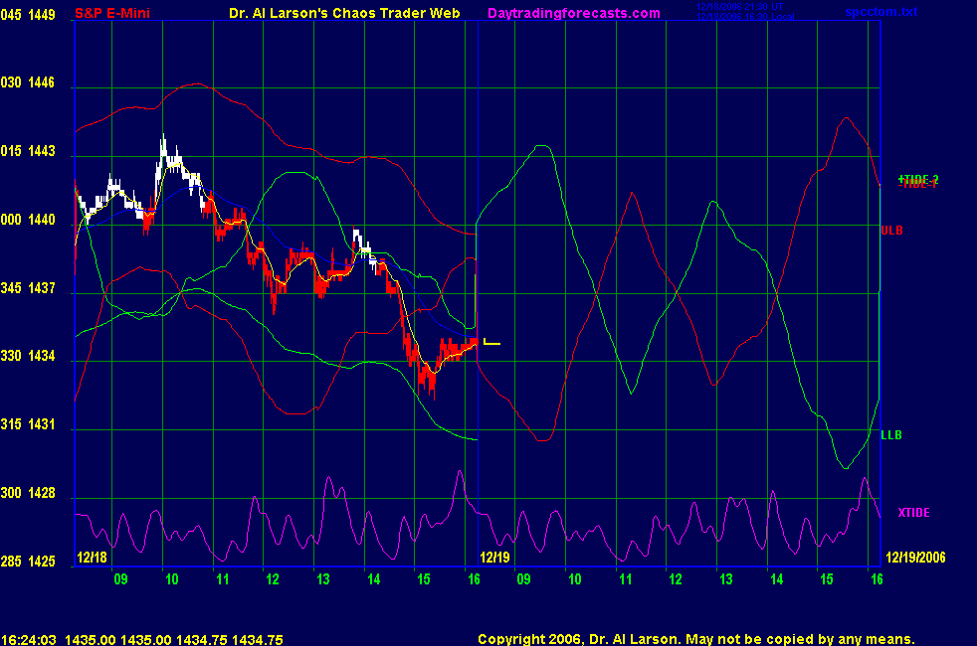Screen dimensions: 977x646
Task: Select the 13 hour tick of 12/18 session
Action: (322, 579)
